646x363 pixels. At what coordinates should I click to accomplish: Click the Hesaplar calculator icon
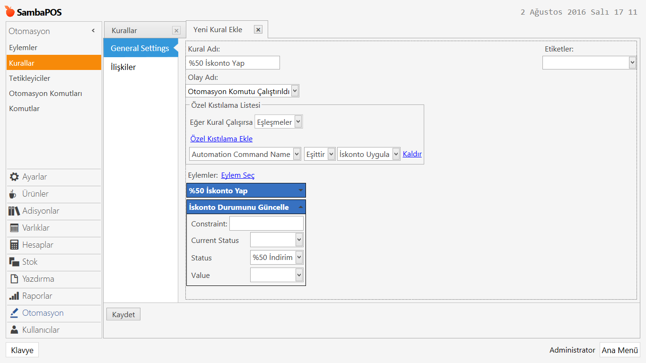14,245
